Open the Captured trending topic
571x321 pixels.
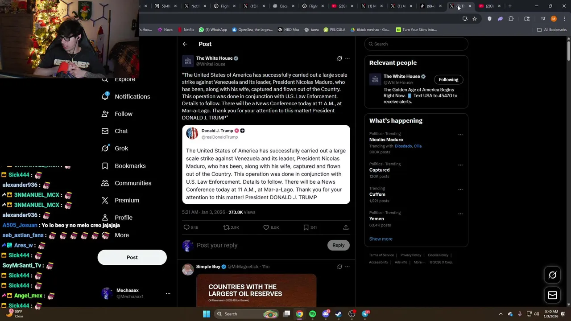click(379, 170)
